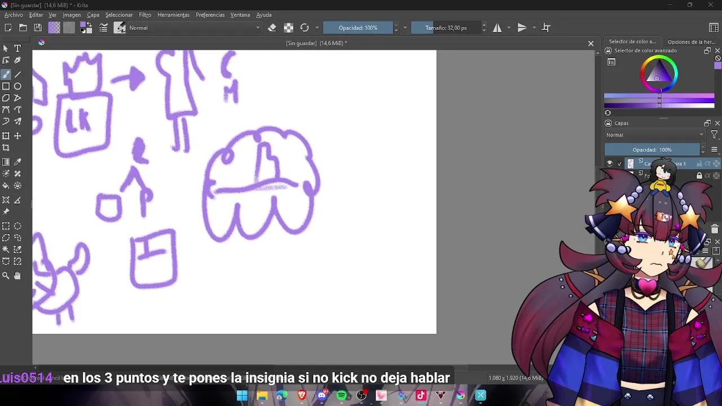Viewport: 722px width, 406px height.
Task: Toggle eraser mode in top toolbar
Action: [x=272, y=28]
